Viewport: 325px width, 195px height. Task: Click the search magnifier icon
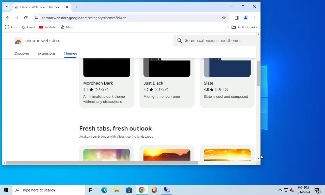pyautogui.click(x=180, y=41)
